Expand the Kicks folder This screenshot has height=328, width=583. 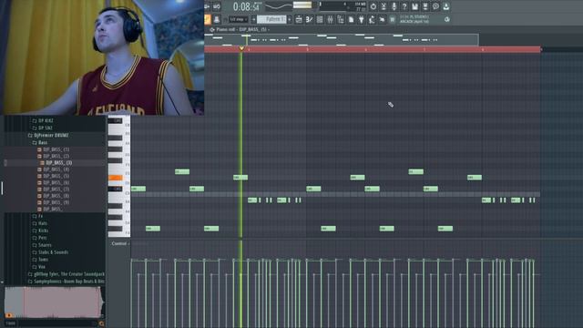(40, 231)
